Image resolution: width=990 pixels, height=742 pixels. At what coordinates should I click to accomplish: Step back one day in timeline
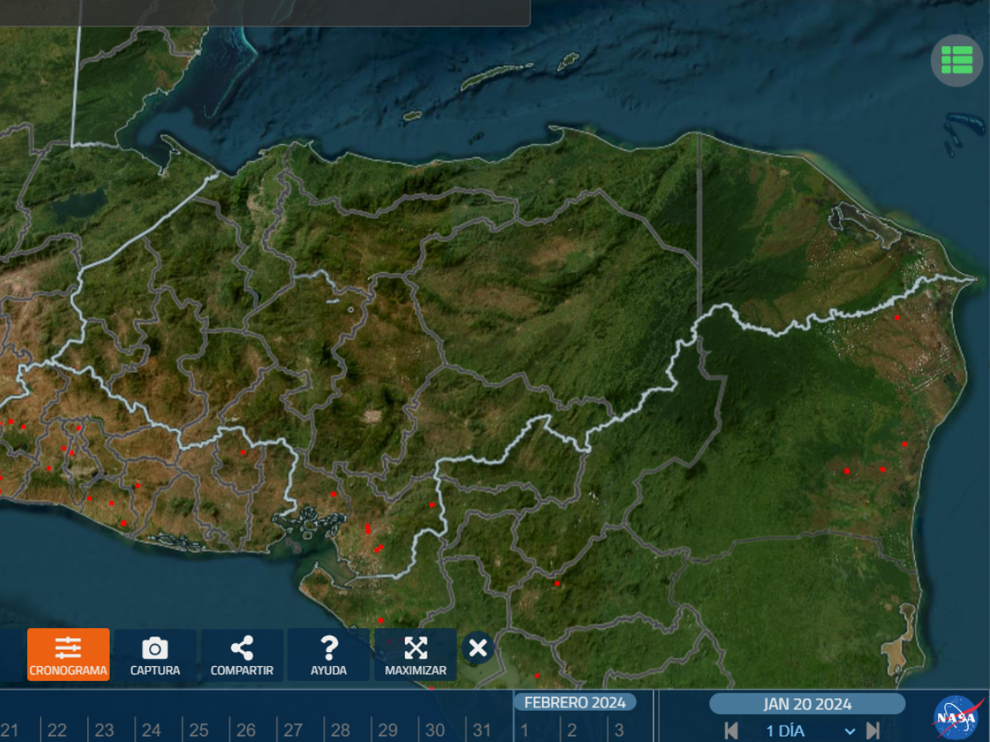tap(731, 730)
